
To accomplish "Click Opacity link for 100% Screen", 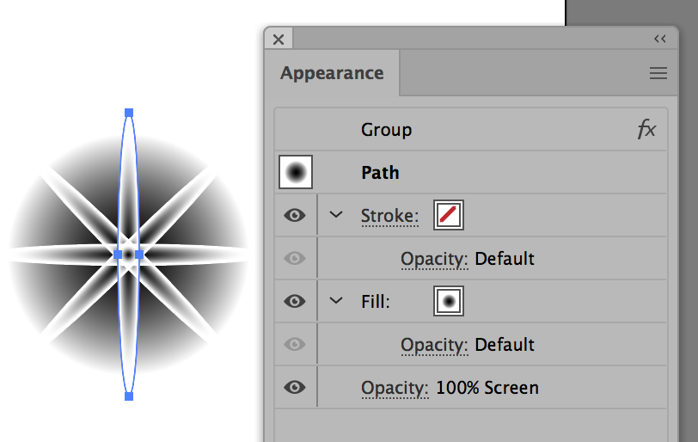I will (x=395, y=388).
